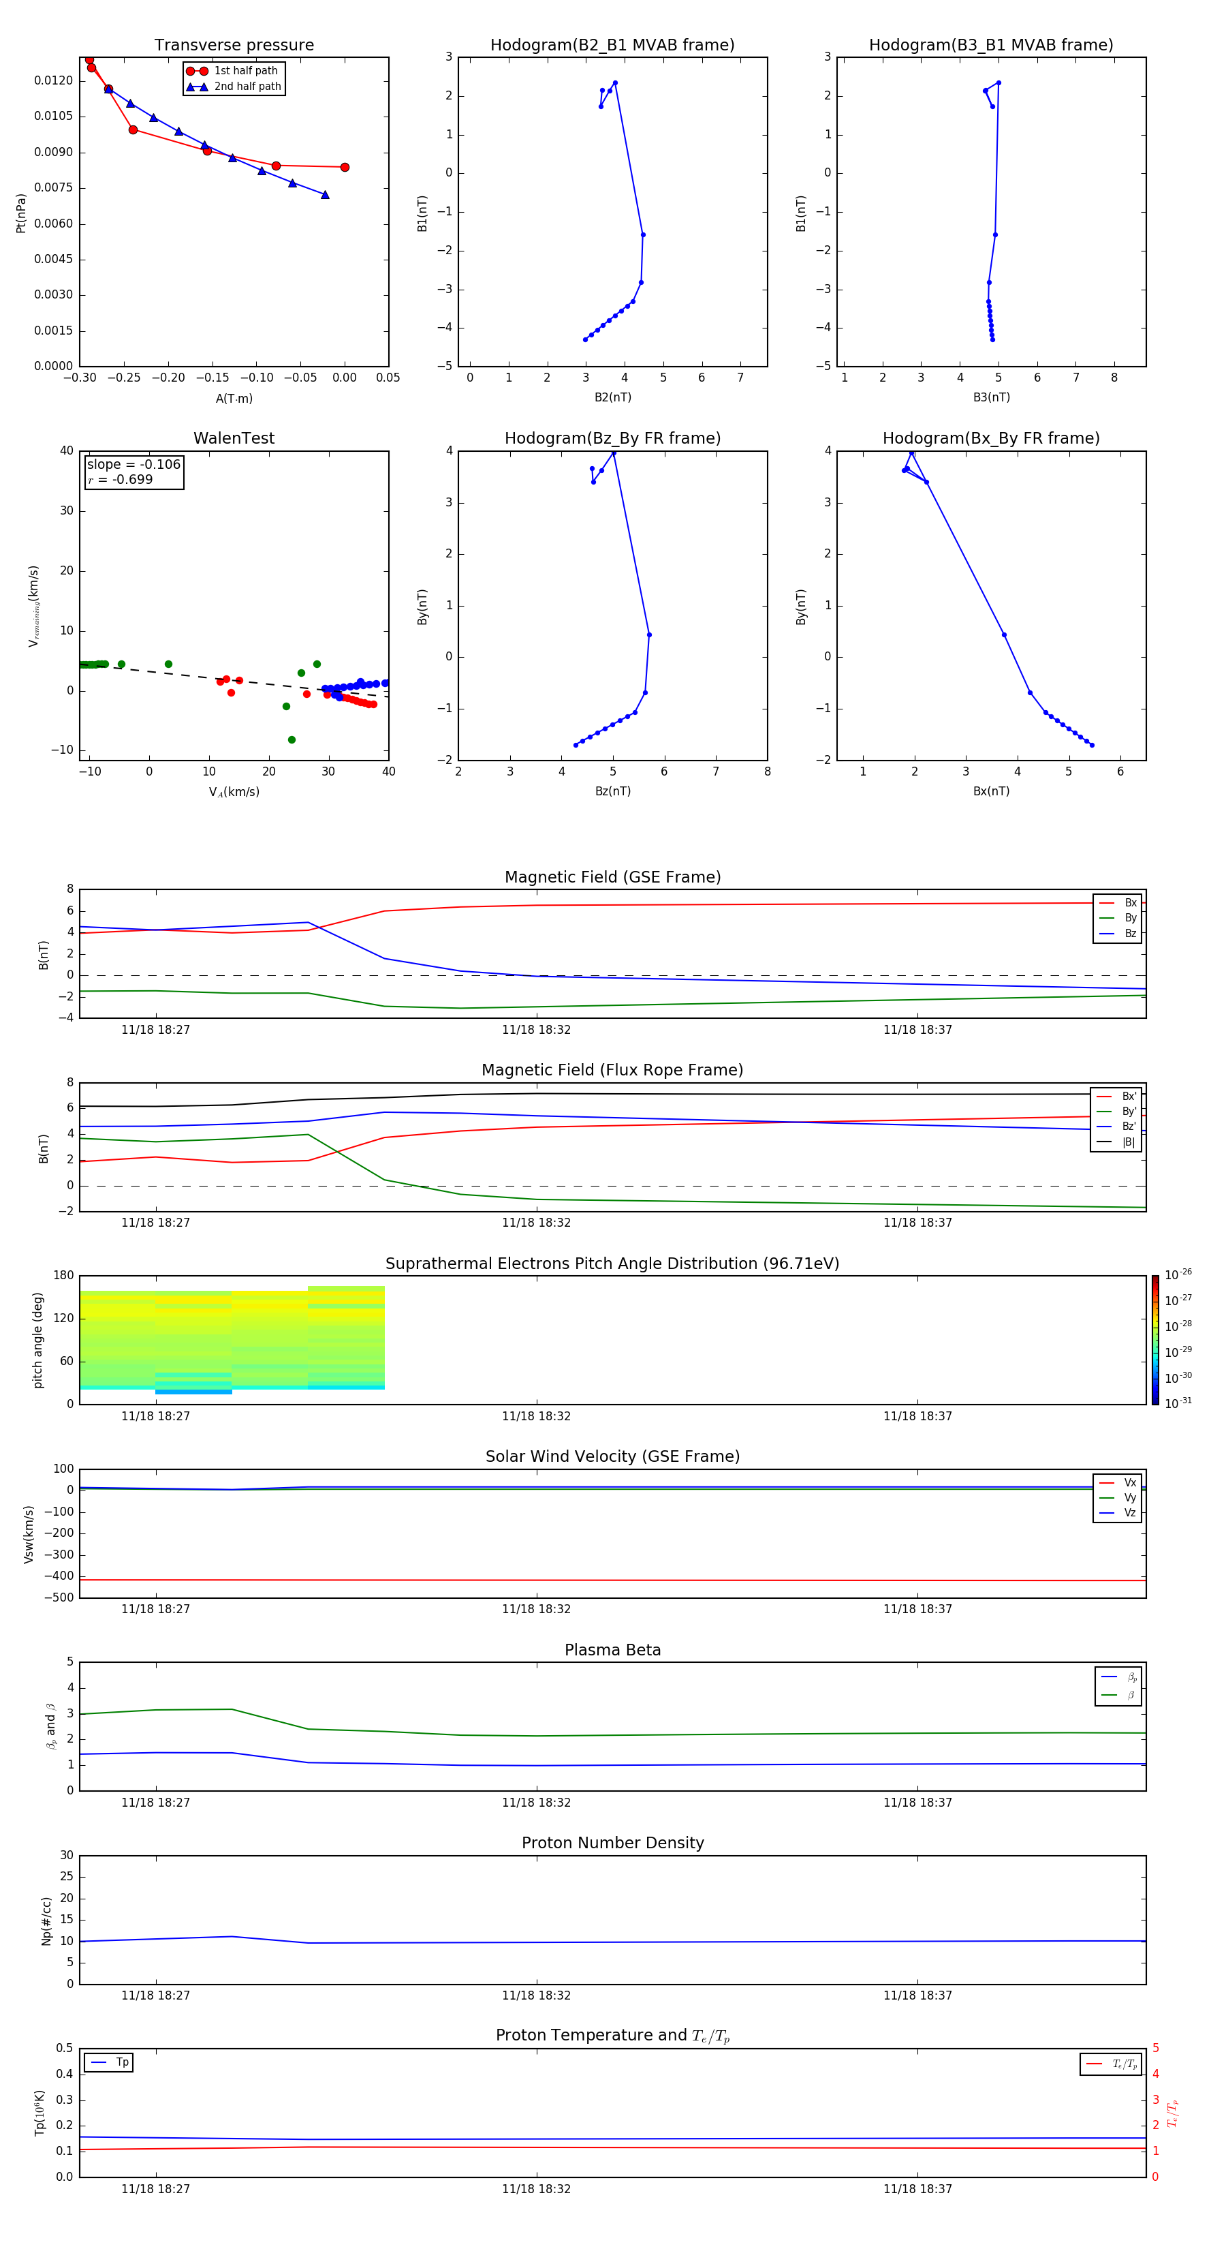The width and height of the screenshot is (1226, 2249).
Task: Click the 'WalenTest' plot title
Action: click(x=234, y=438)
